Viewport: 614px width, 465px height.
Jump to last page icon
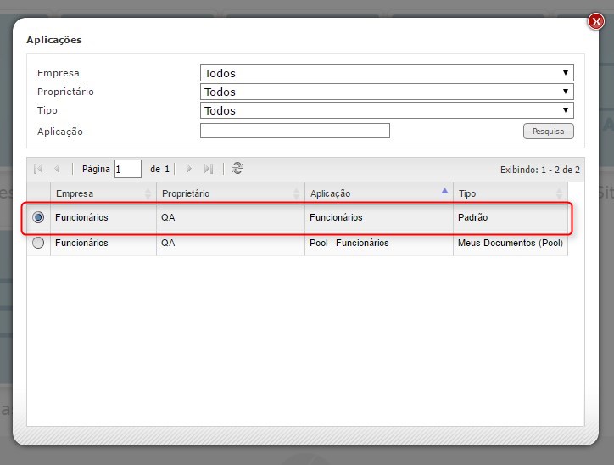(209, 169)
